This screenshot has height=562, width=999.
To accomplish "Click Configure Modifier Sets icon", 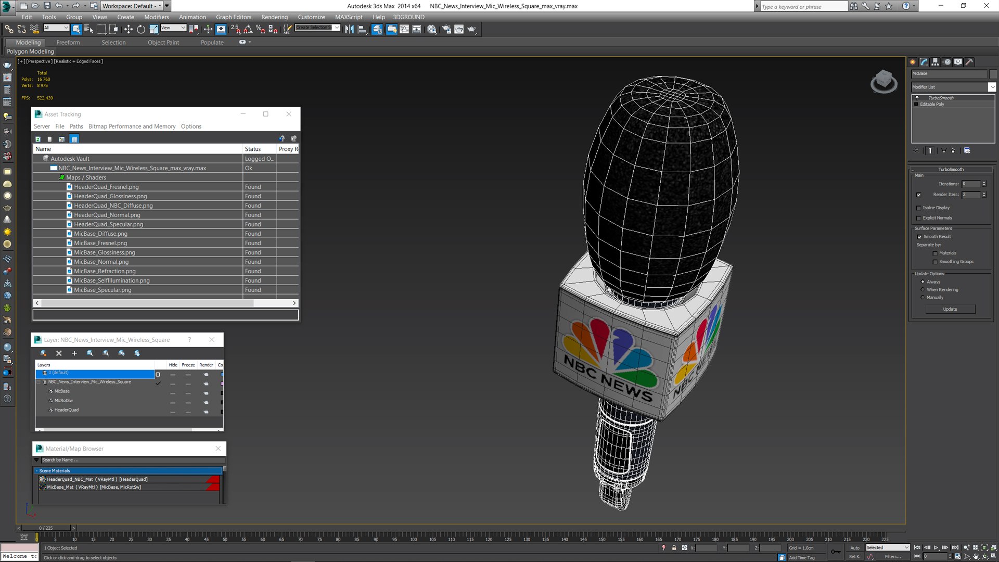I will click(x=967, y=150).
